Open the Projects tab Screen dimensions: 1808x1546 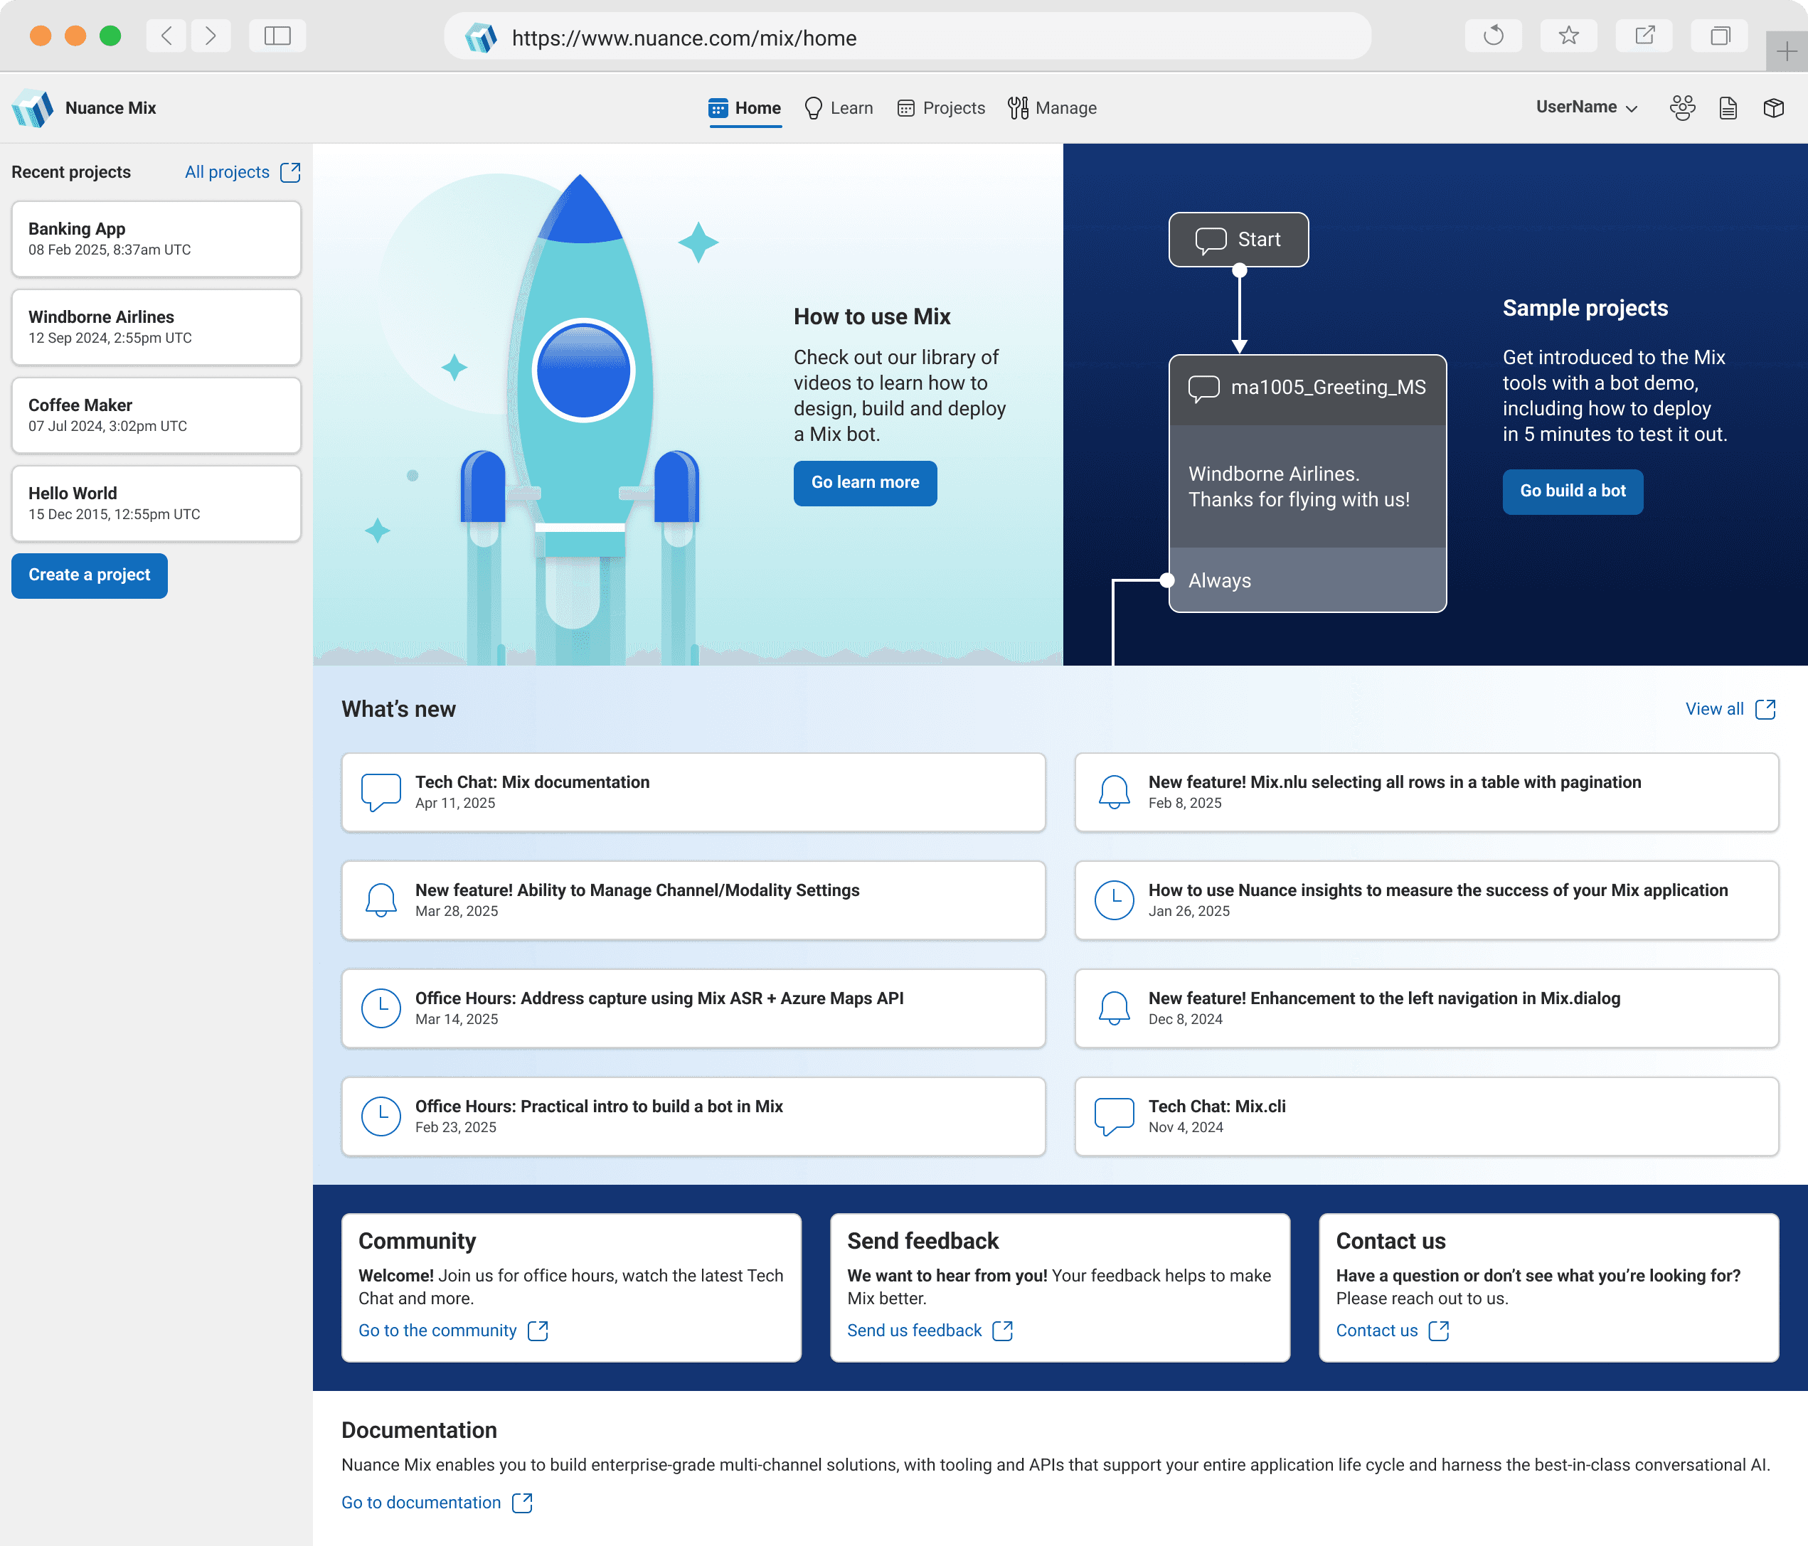click(941, 108)
